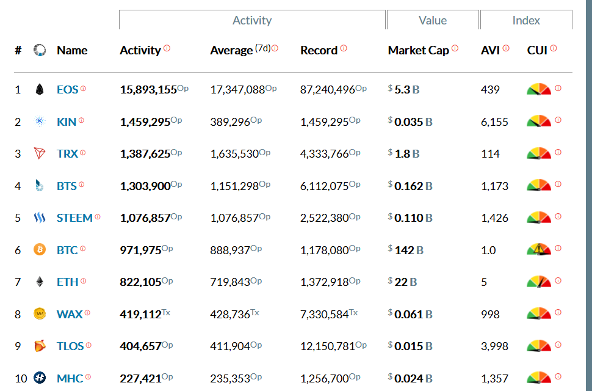
Task: Click ETH market cap $22 B
Action: [402, 282]
